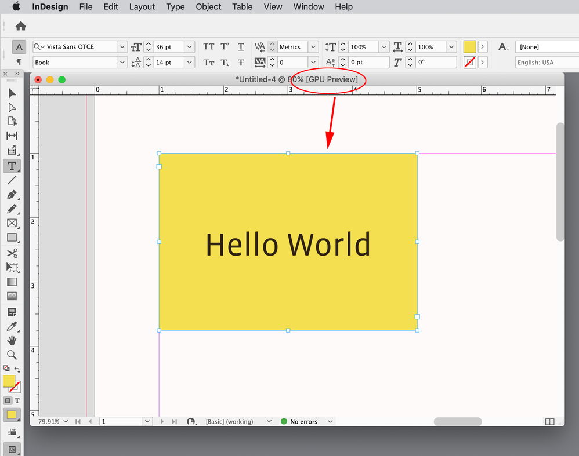The image size is (579, 456).
Task: Select the Selection tool
Action: [12, 93]
